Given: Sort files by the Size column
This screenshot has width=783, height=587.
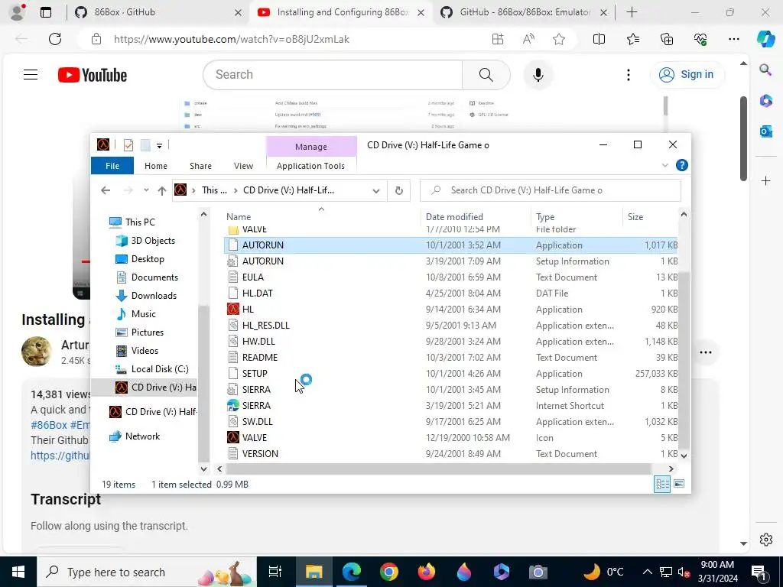Looking at the screenshot, I should click(x=635, y=216).
